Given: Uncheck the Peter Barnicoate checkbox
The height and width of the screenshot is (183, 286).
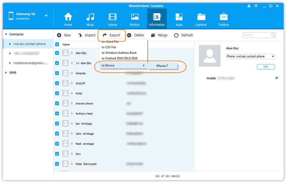Looking at the screenshot, I should pyautogui.click(x=57, y=164).
